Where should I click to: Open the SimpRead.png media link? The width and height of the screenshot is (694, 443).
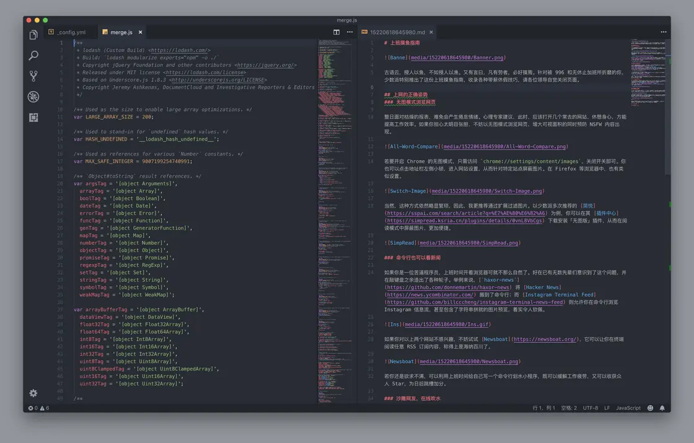pyautogui.click(x=468, y=243)
